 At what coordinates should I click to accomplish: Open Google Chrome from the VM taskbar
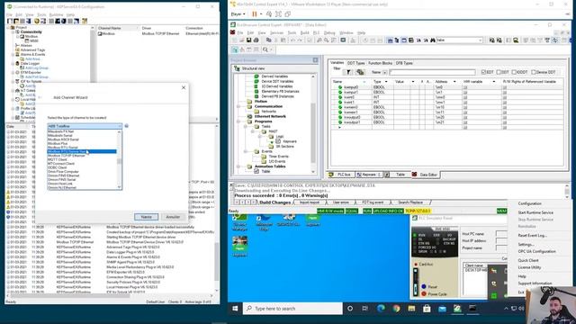(396, 309)
